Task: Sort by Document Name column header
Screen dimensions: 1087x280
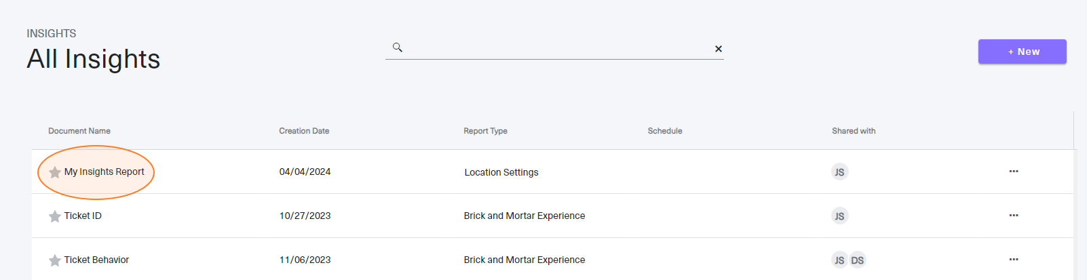Action: point(79,131)
